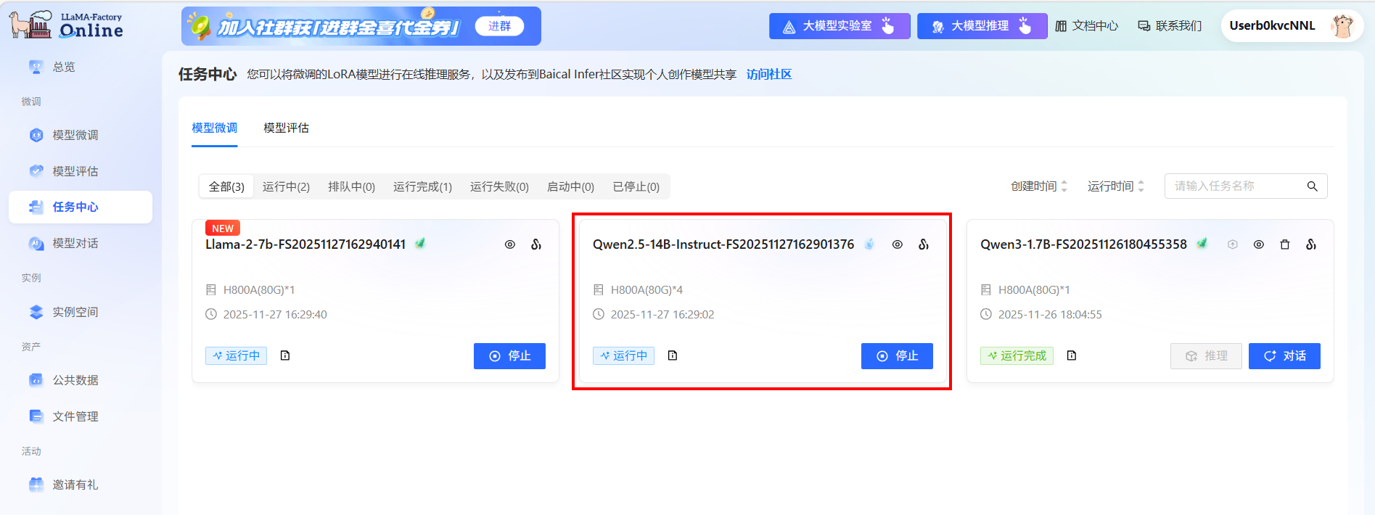Open the 大模型推理 button

(982, 26)
